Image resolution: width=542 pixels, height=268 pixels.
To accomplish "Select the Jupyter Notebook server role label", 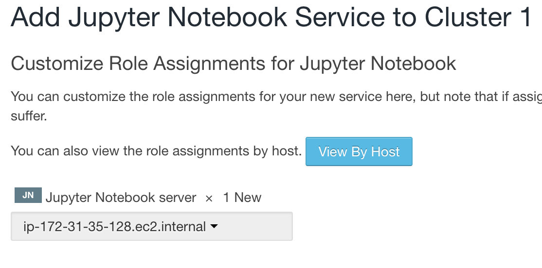I will click(x=121, y=198).
